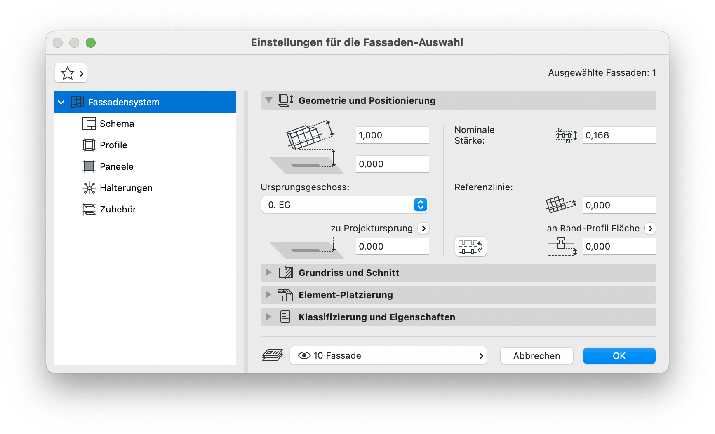Click the Profile frame icon
The width and height of the screenshot is (715, 434).
pyautogui.click(x=89, y=145)
